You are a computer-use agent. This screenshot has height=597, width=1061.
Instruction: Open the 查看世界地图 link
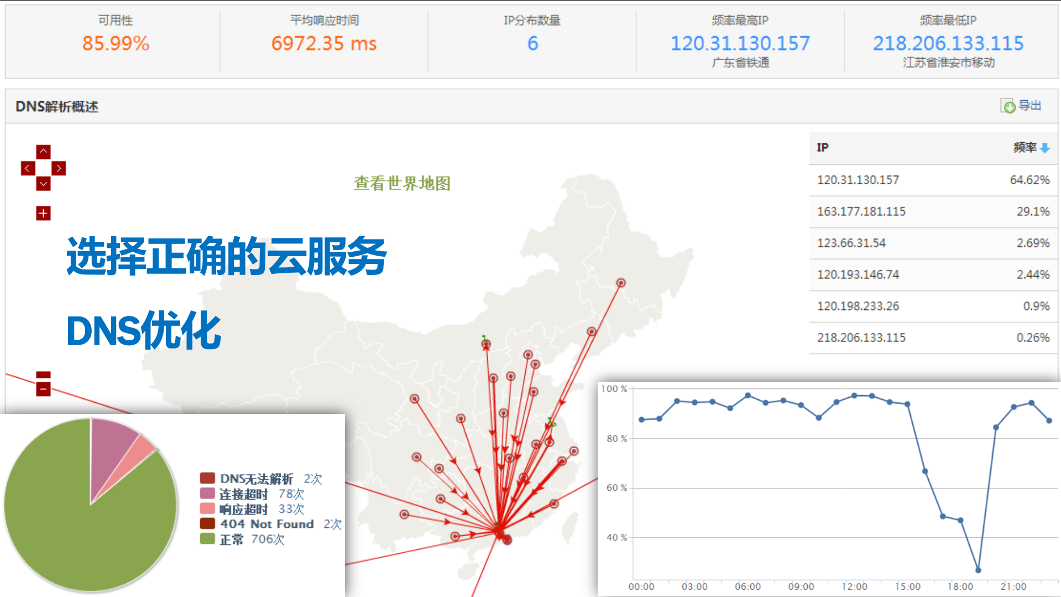tap(402, 183)
